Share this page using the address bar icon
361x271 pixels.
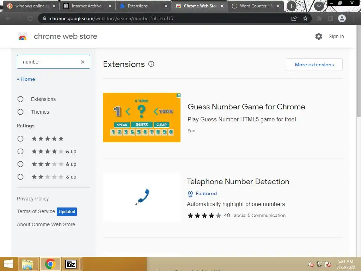294,18
